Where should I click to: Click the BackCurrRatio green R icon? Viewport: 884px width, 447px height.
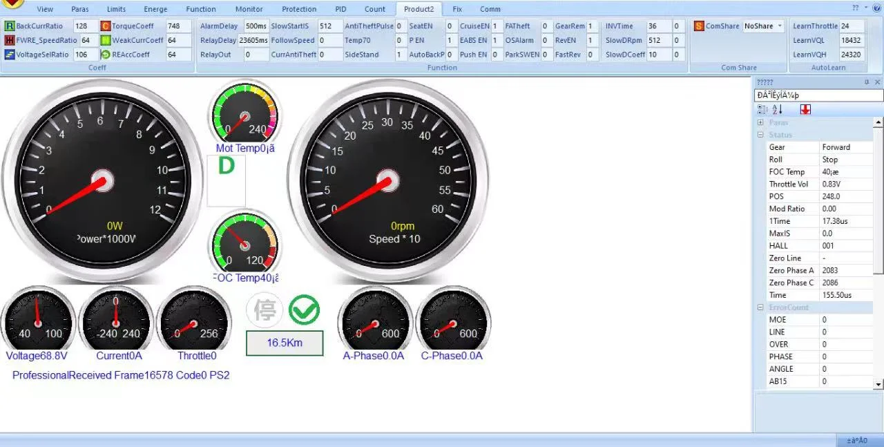10,26
